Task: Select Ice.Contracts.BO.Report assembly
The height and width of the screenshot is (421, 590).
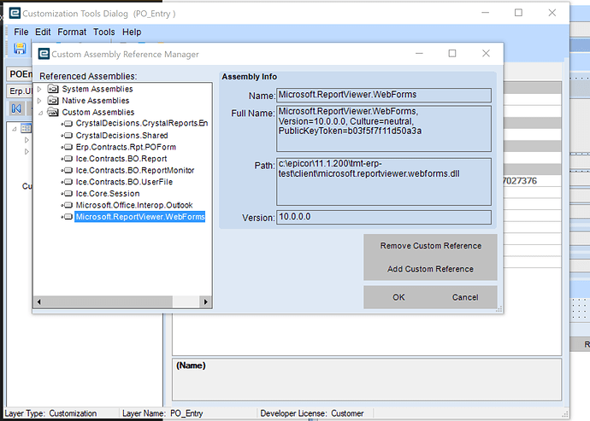Action: tap(121, 159)
